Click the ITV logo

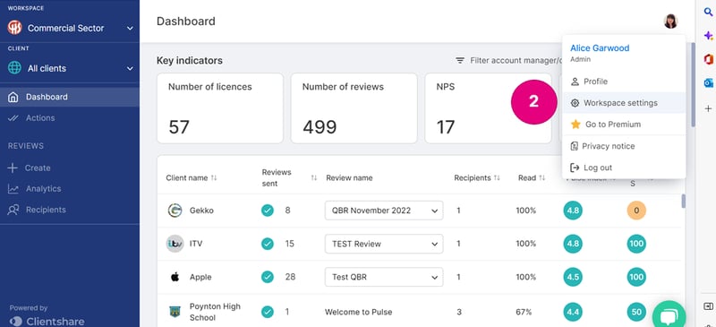point(175,244)
